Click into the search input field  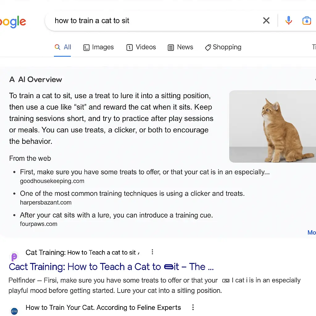click(154, 21)
